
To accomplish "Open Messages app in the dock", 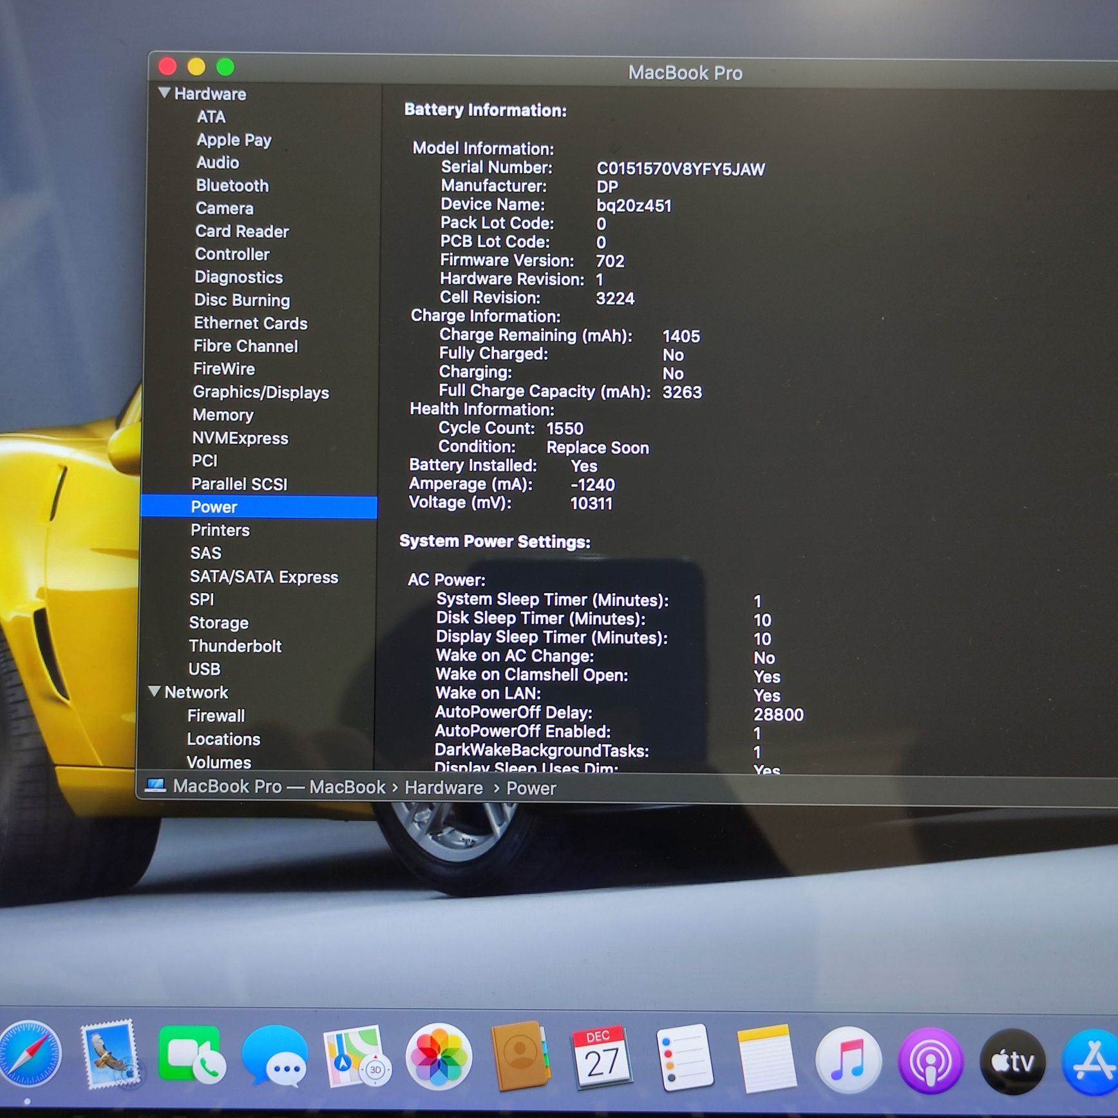I will click(x=276, y=1056).
